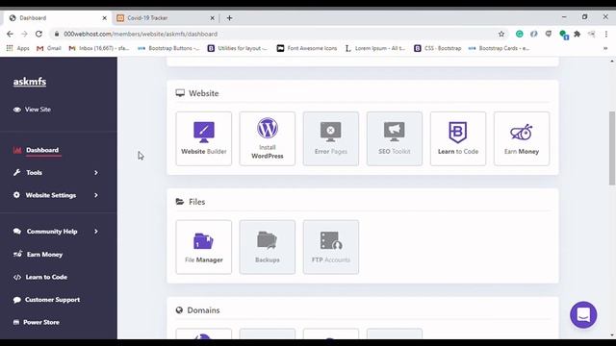The height and width of the screenshot is (346, 616).
Task: Open the Font Awesome Icons bookmark
Action: point(307,48)
